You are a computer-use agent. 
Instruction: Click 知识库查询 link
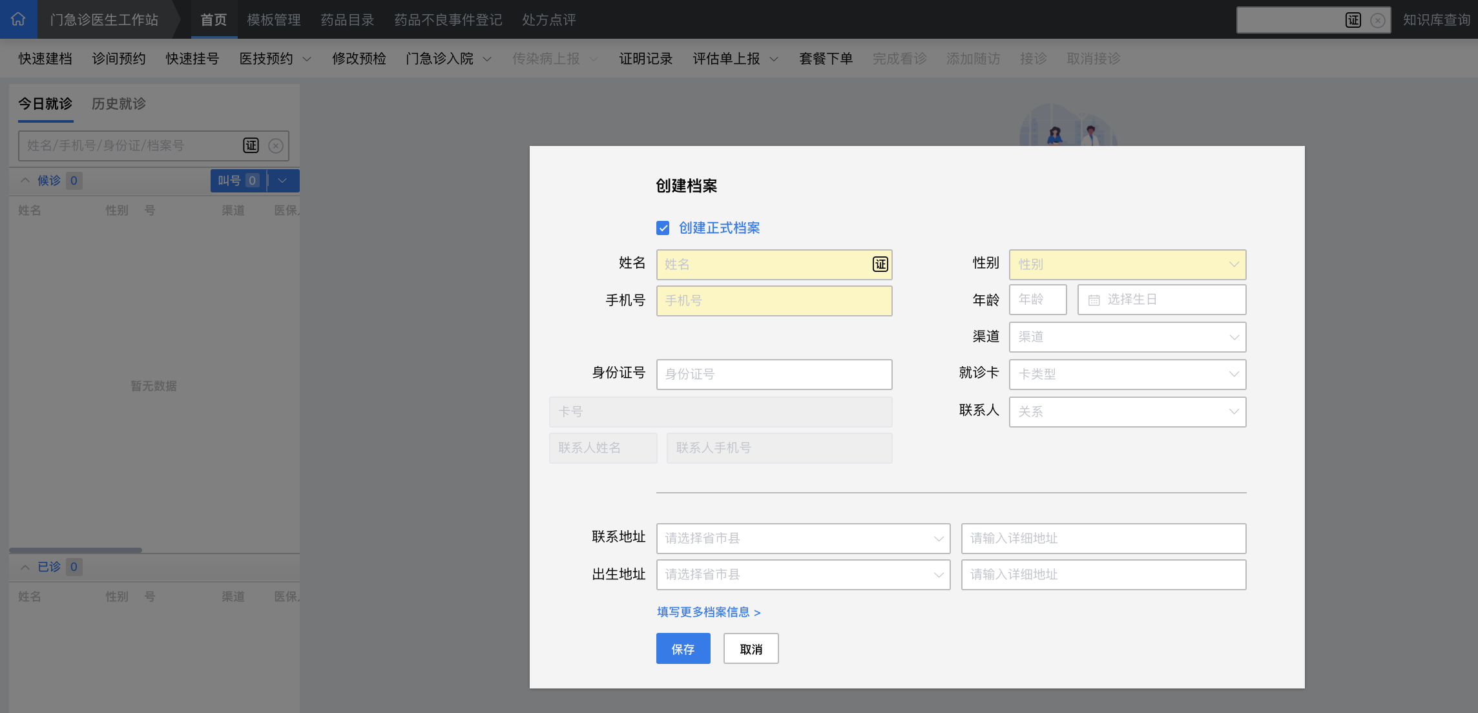(1437, 20)
